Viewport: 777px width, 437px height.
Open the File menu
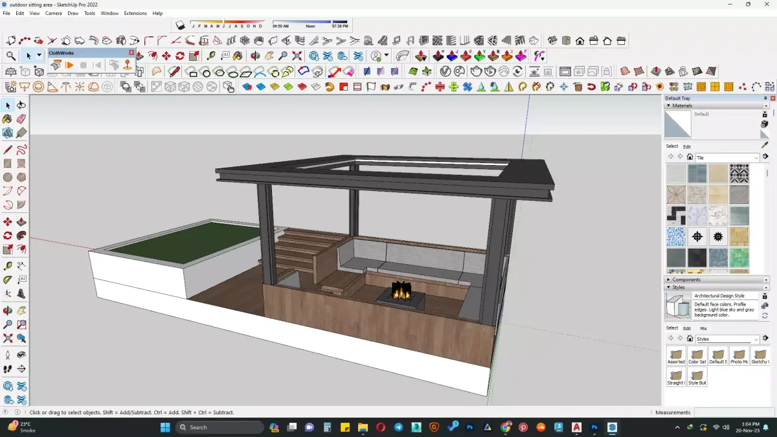[6, 13]
